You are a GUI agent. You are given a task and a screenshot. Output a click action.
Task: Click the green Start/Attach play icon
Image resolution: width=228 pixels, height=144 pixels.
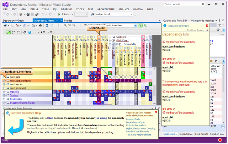59,14
